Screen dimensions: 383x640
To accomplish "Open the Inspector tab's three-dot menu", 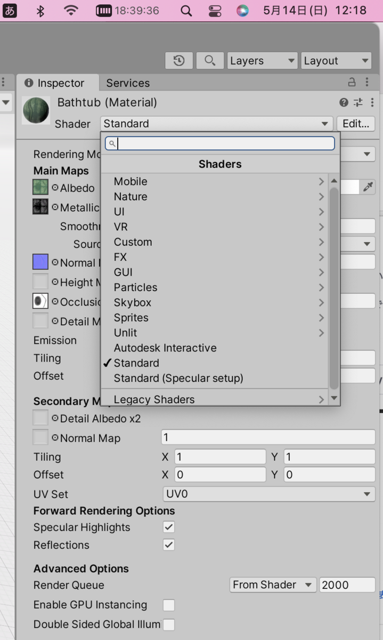I will [368, 82].
